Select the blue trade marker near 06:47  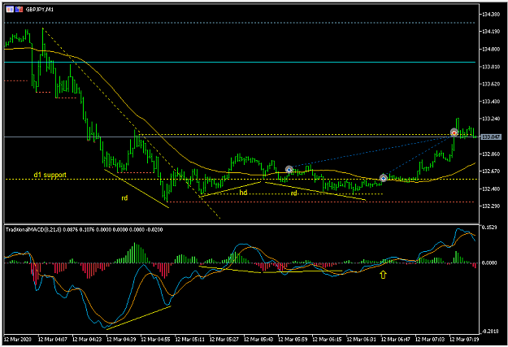pos(384,178)
